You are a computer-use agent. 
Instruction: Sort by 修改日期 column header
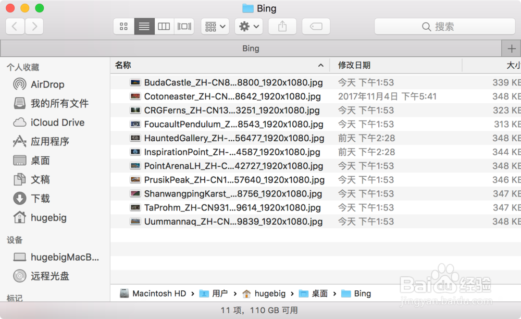(x=354, y=65)
